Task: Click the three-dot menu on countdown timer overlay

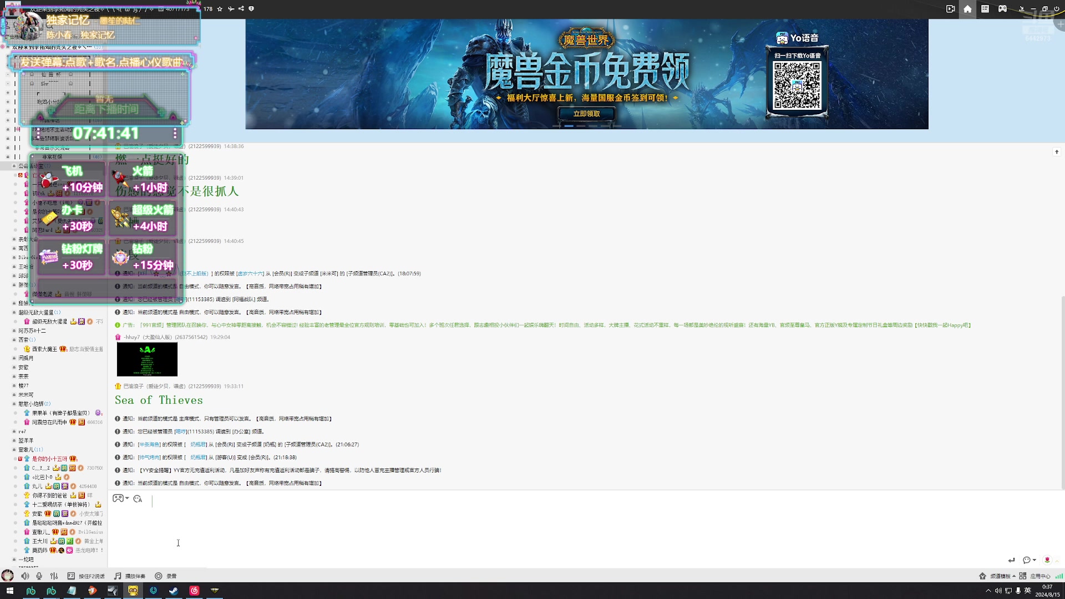Action: [x=175, y=134]
